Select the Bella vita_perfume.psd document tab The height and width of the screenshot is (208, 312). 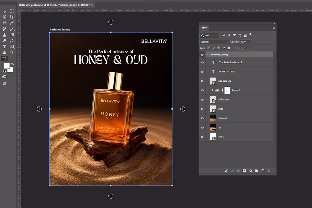(x=54, y=5)
